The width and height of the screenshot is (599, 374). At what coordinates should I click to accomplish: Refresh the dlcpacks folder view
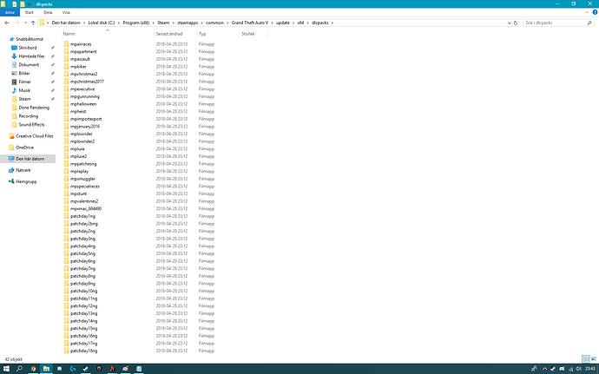pos(516,23)
